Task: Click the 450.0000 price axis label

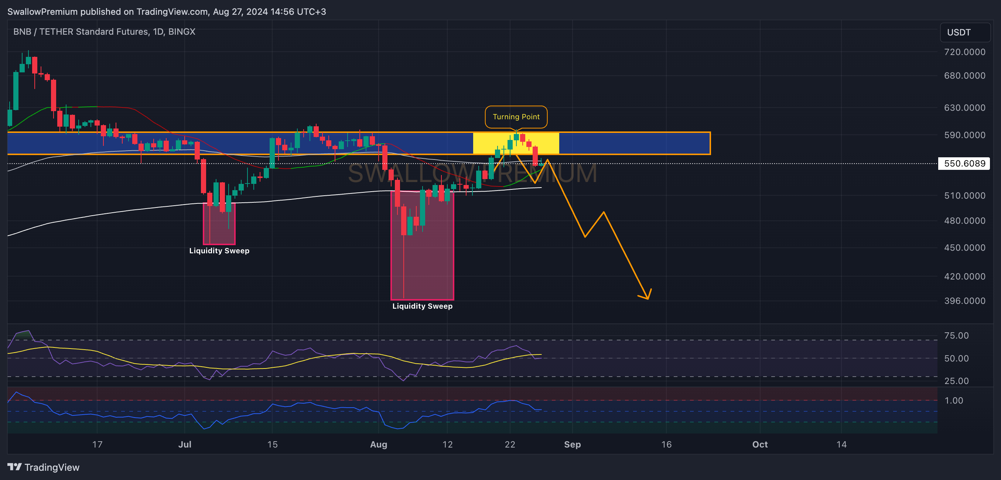Action: click(x=964, y=247)
